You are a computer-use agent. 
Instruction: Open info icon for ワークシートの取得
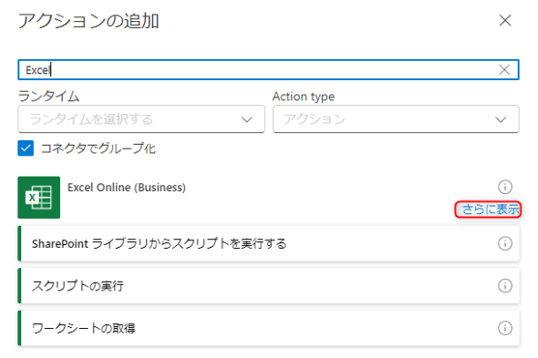coord(505,328)
